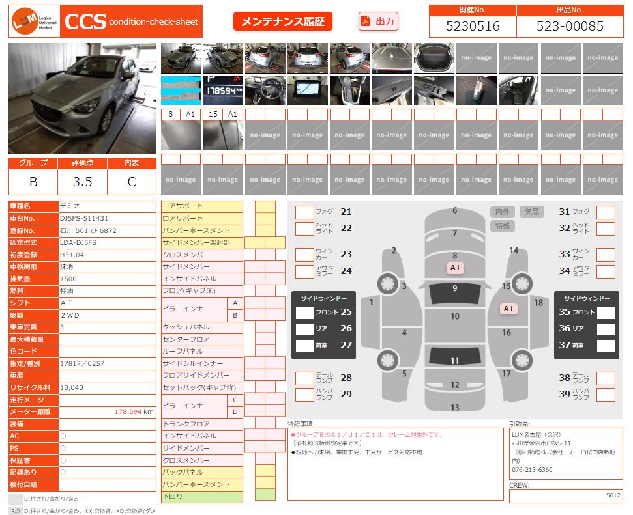Click the 欠品 badge in diagram
This screenshot has height=515, width=633.
(531, 212)
